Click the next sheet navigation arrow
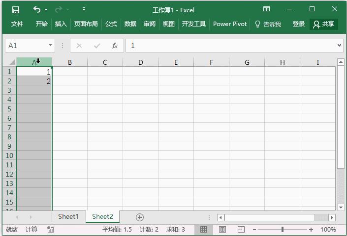Image resolution: width=347 pixels, height=236 pixels. click(31, 217)
